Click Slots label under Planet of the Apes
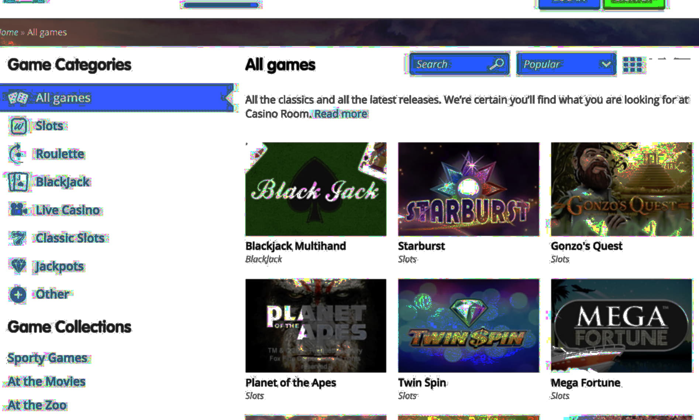Screen dimensions: 699x420 pyautogui.click(x=255, y=396)
